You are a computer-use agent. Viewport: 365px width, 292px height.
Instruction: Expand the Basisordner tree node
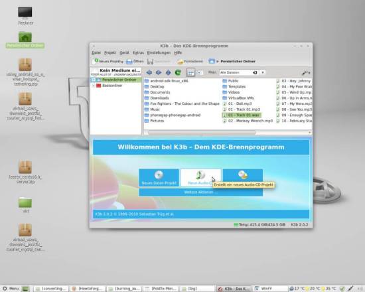94,86
